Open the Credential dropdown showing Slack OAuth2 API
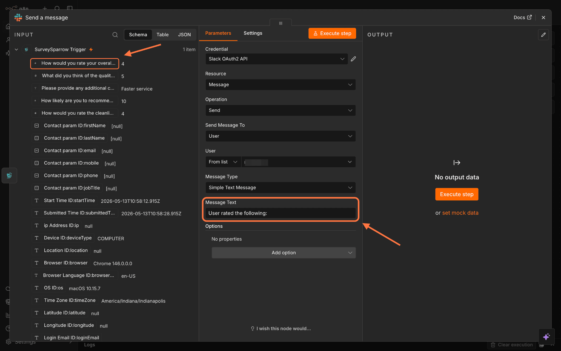This screenshot has width=561, height=351. coord(277,59)
